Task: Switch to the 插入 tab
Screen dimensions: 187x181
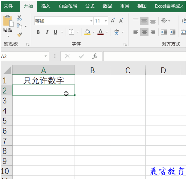Action: [x=46, y=6]
